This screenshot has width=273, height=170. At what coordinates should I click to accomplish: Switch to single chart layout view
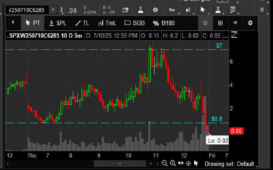[x=205, y=23]
